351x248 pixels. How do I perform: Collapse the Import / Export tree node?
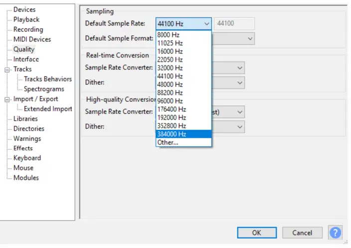point(7,99)
